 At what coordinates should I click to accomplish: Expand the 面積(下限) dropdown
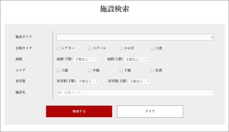click(86, 59)
